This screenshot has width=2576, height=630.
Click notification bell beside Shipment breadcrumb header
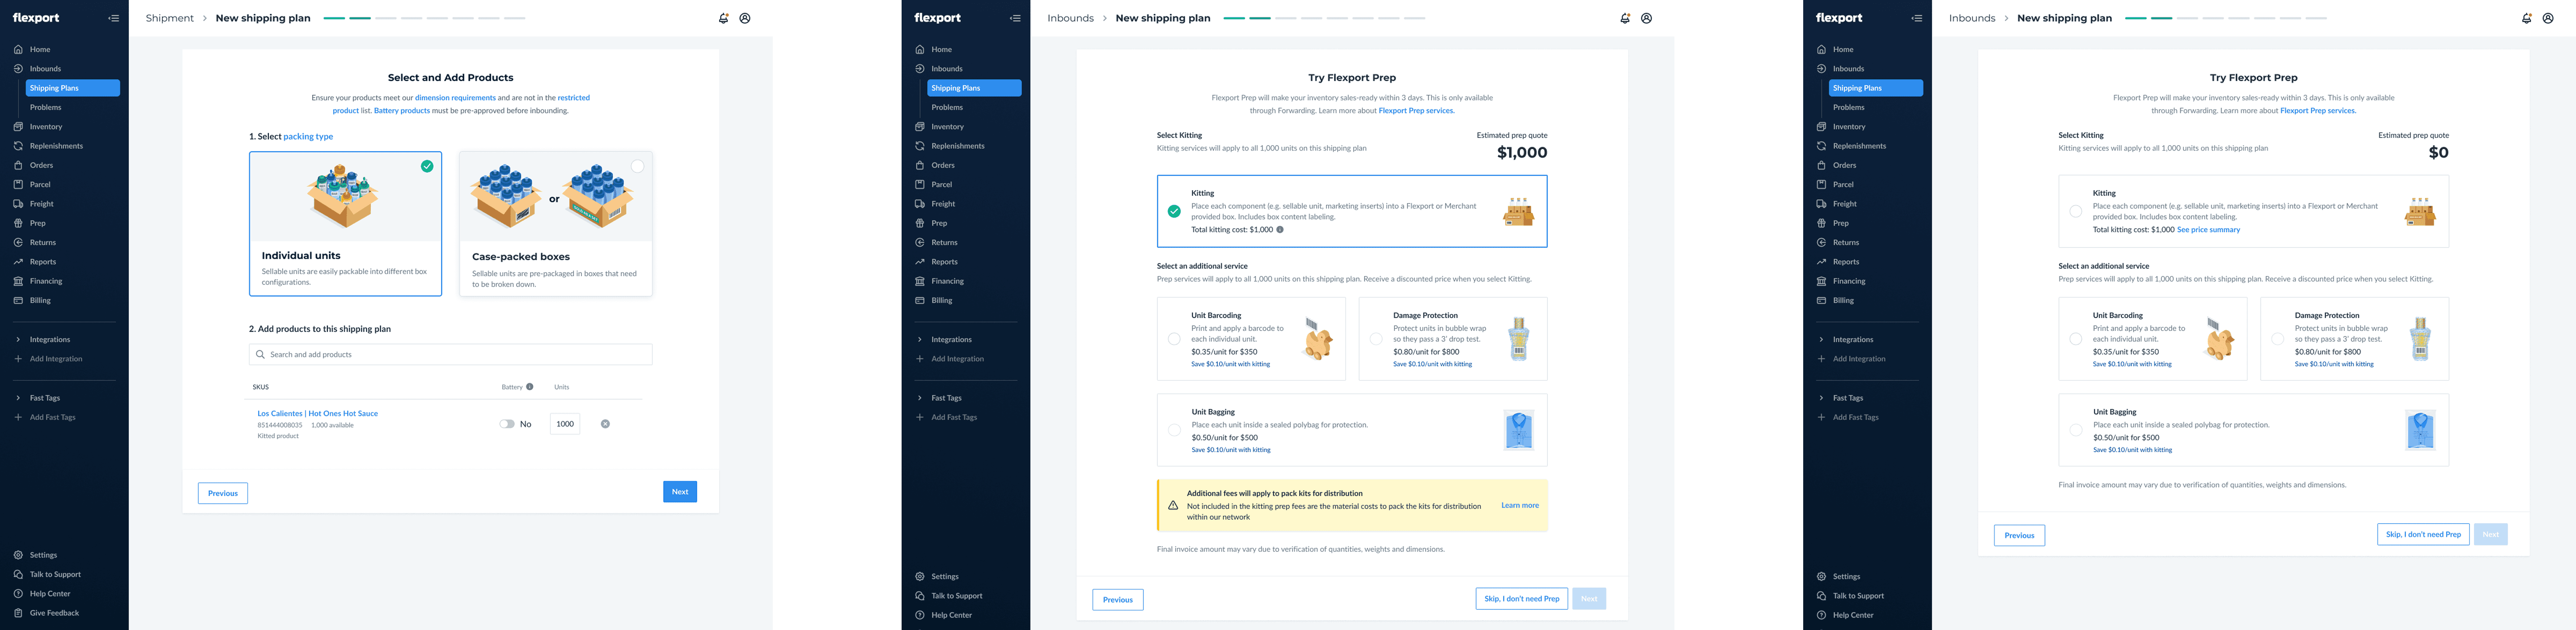coord(723,18)
